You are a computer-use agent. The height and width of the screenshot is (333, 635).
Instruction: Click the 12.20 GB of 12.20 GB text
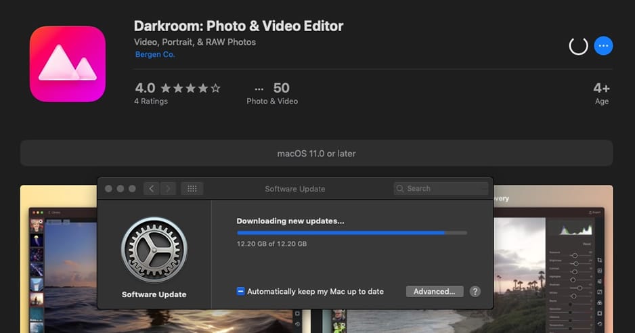point(271,244)
